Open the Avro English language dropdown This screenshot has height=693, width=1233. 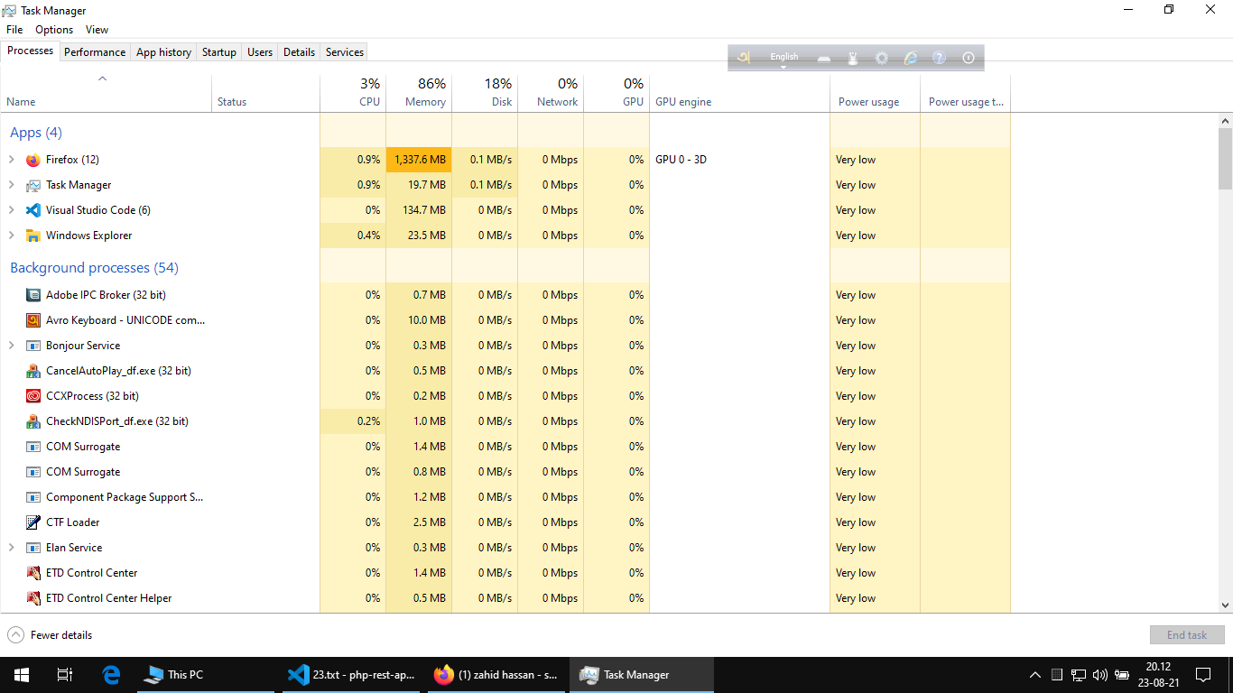click(x=783, y=59)
